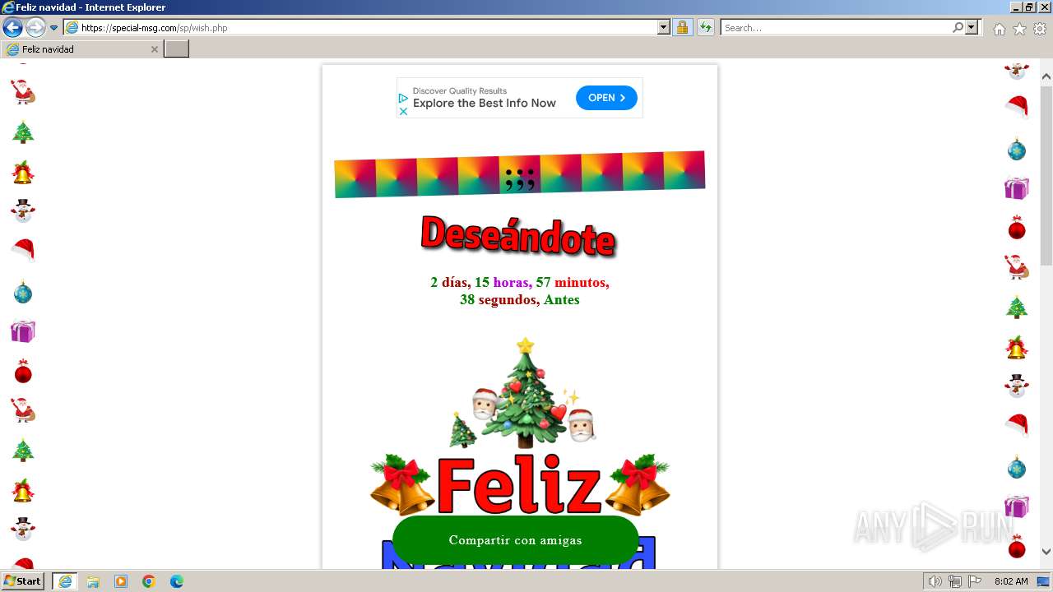Click the rainbow gradient name banner
The height and width of the screenshot is (592, 1053).
tap(520, 174)
